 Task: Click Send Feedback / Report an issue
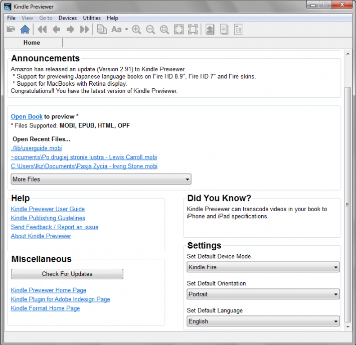(x=55, y=227)
